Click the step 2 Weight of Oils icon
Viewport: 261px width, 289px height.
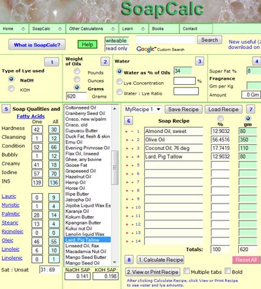coord(105,62)
